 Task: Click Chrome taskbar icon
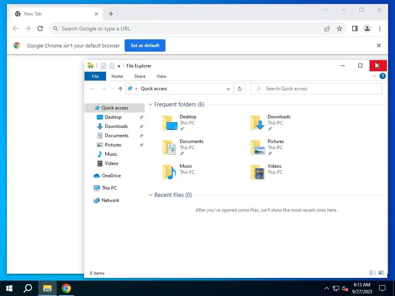click(x=66, y=288)
